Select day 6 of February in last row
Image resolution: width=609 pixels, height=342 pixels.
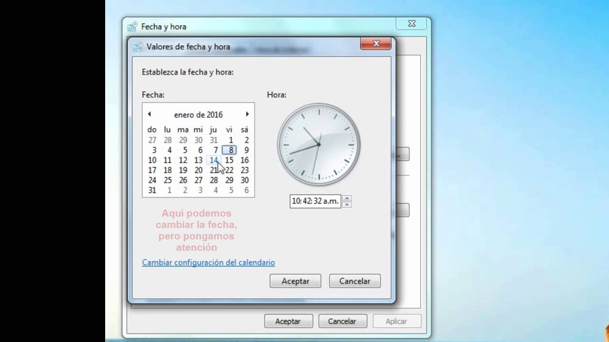click(246, 190)
